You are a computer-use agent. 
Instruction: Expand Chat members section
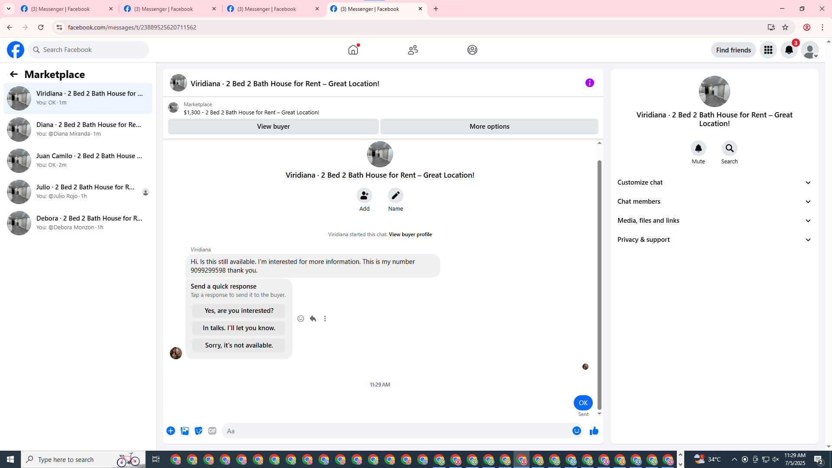click(714, 201)
